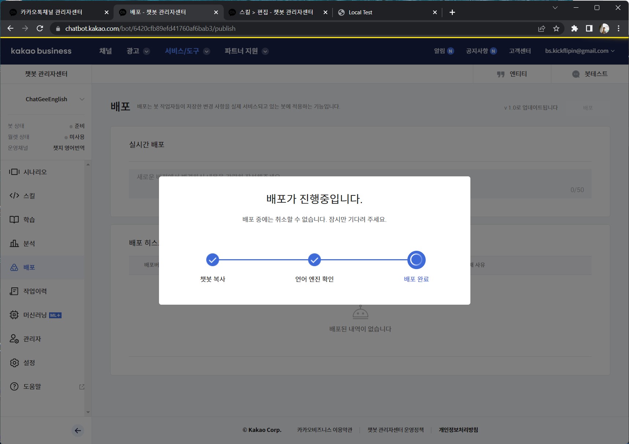The height and width of the screenshot is (444, 629).
Task: Open 개인정보처리방침 footer link
Action: [458, 430]
